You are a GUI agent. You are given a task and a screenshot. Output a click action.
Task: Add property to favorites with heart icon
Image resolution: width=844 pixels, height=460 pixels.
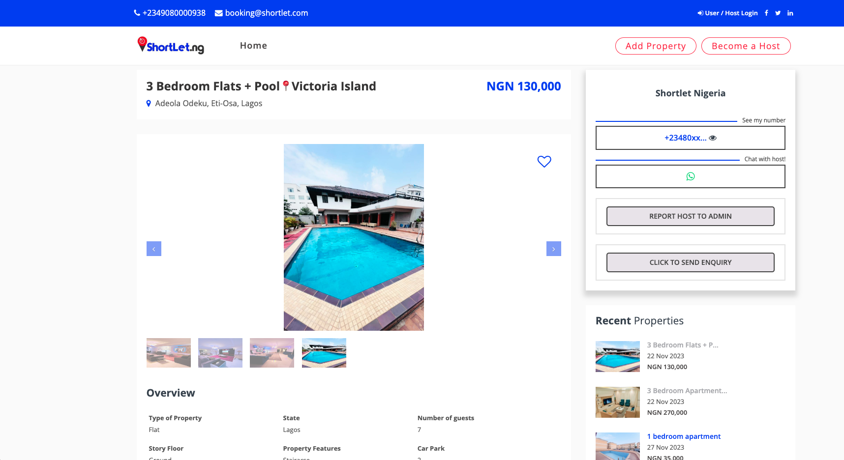(544, 161)
